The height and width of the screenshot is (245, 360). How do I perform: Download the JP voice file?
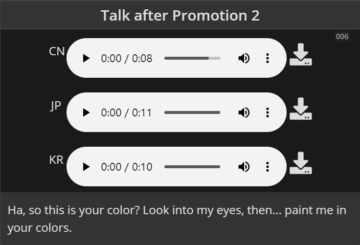(x=300, y=109)
